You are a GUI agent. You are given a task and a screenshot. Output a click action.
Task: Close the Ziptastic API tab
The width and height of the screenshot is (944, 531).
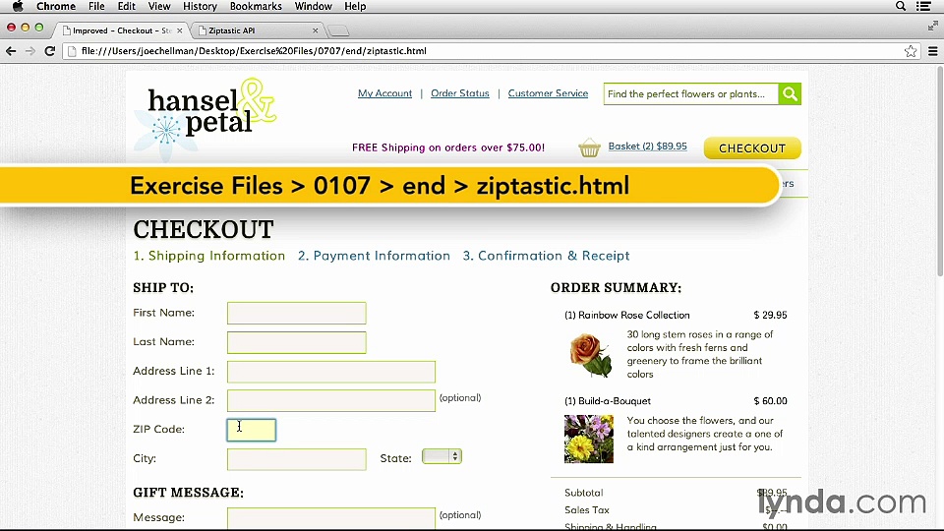coord(315,30)
